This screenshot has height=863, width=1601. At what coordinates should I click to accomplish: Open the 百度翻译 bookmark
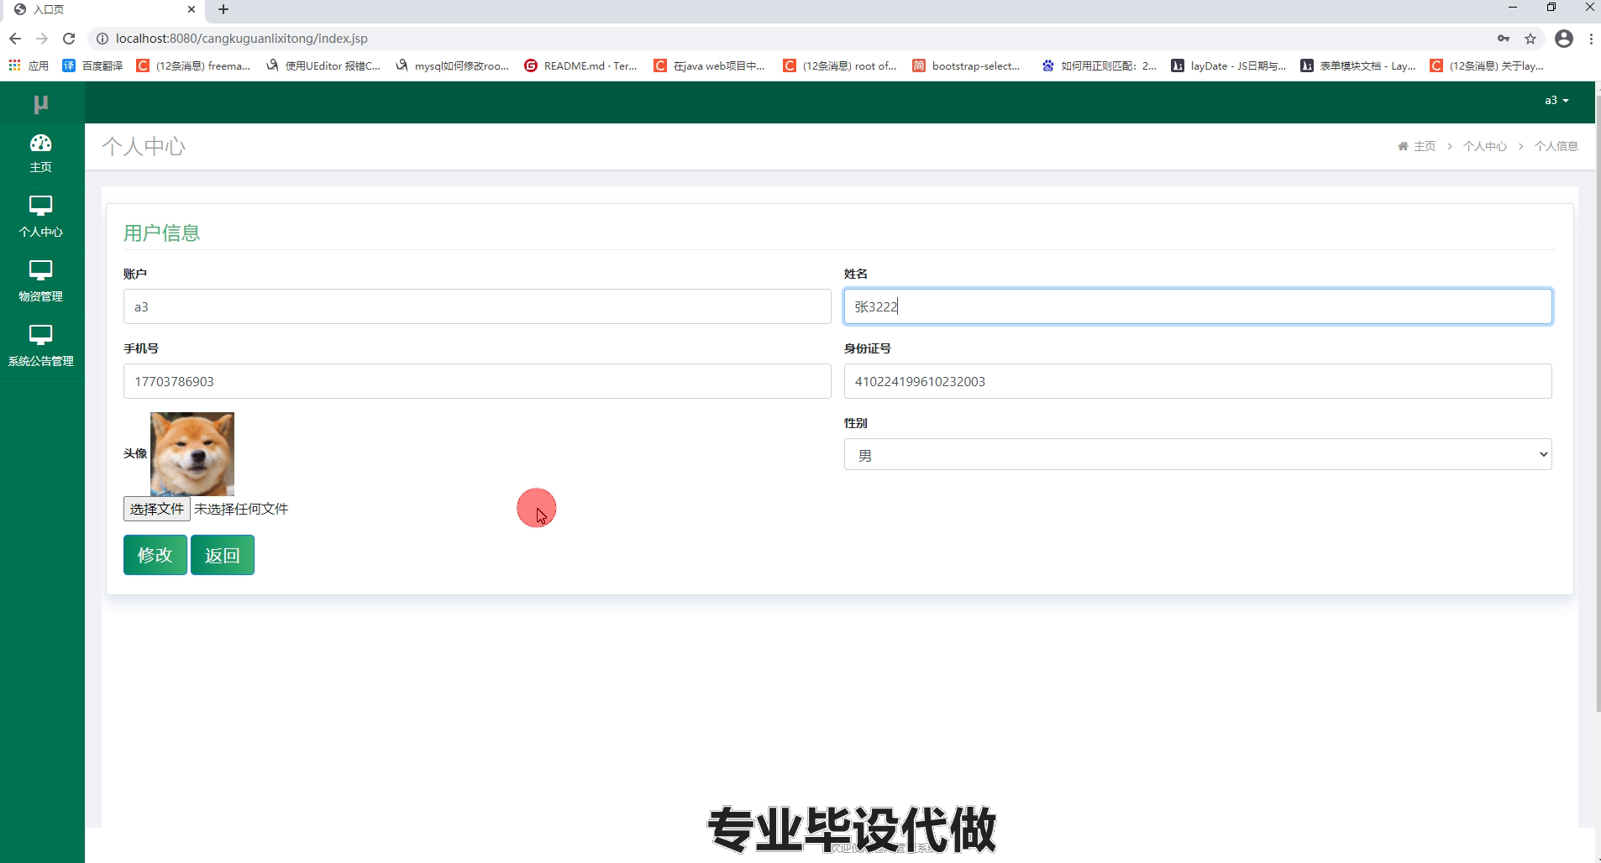click(x=92, y=65)
